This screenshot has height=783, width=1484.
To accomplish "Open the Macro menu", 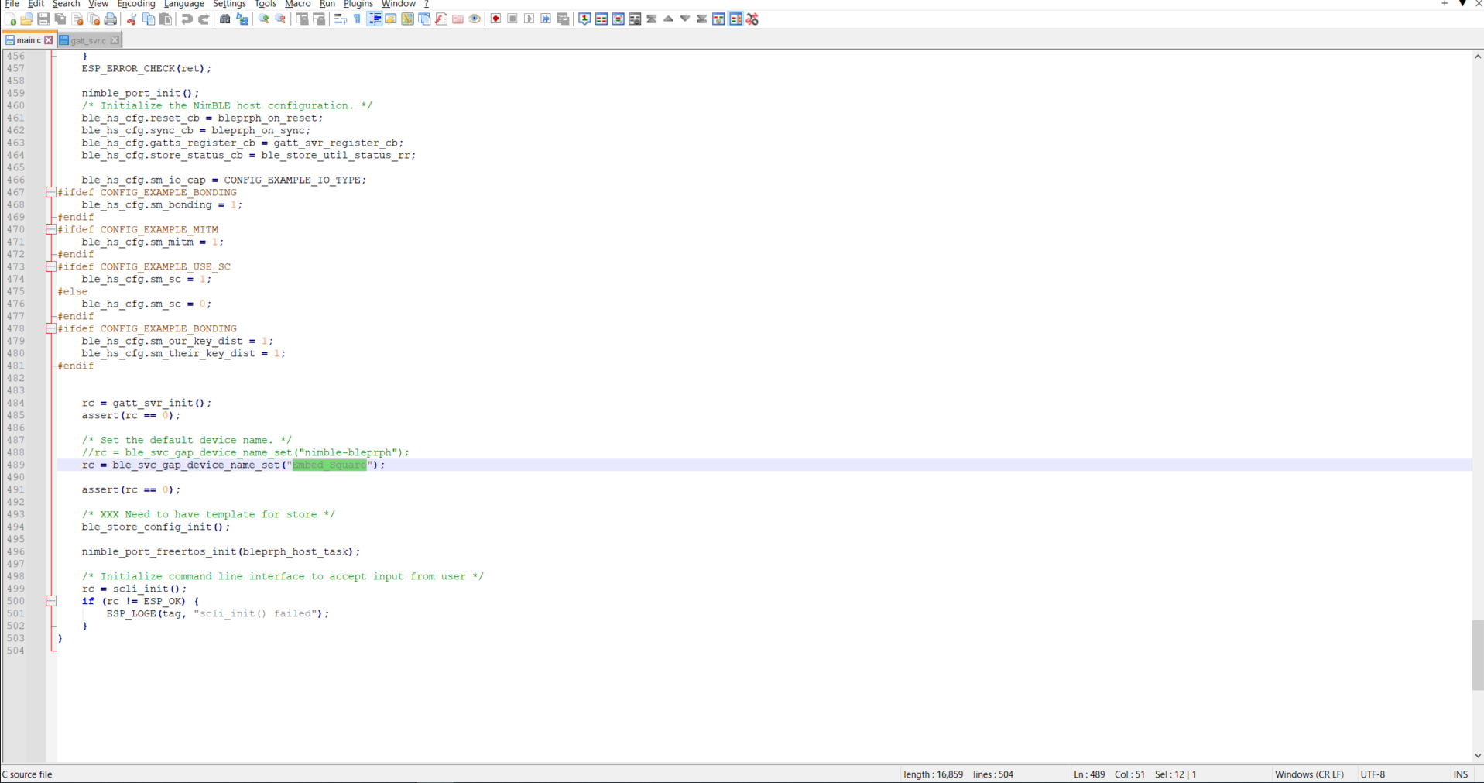I will (x=297, y=4).
